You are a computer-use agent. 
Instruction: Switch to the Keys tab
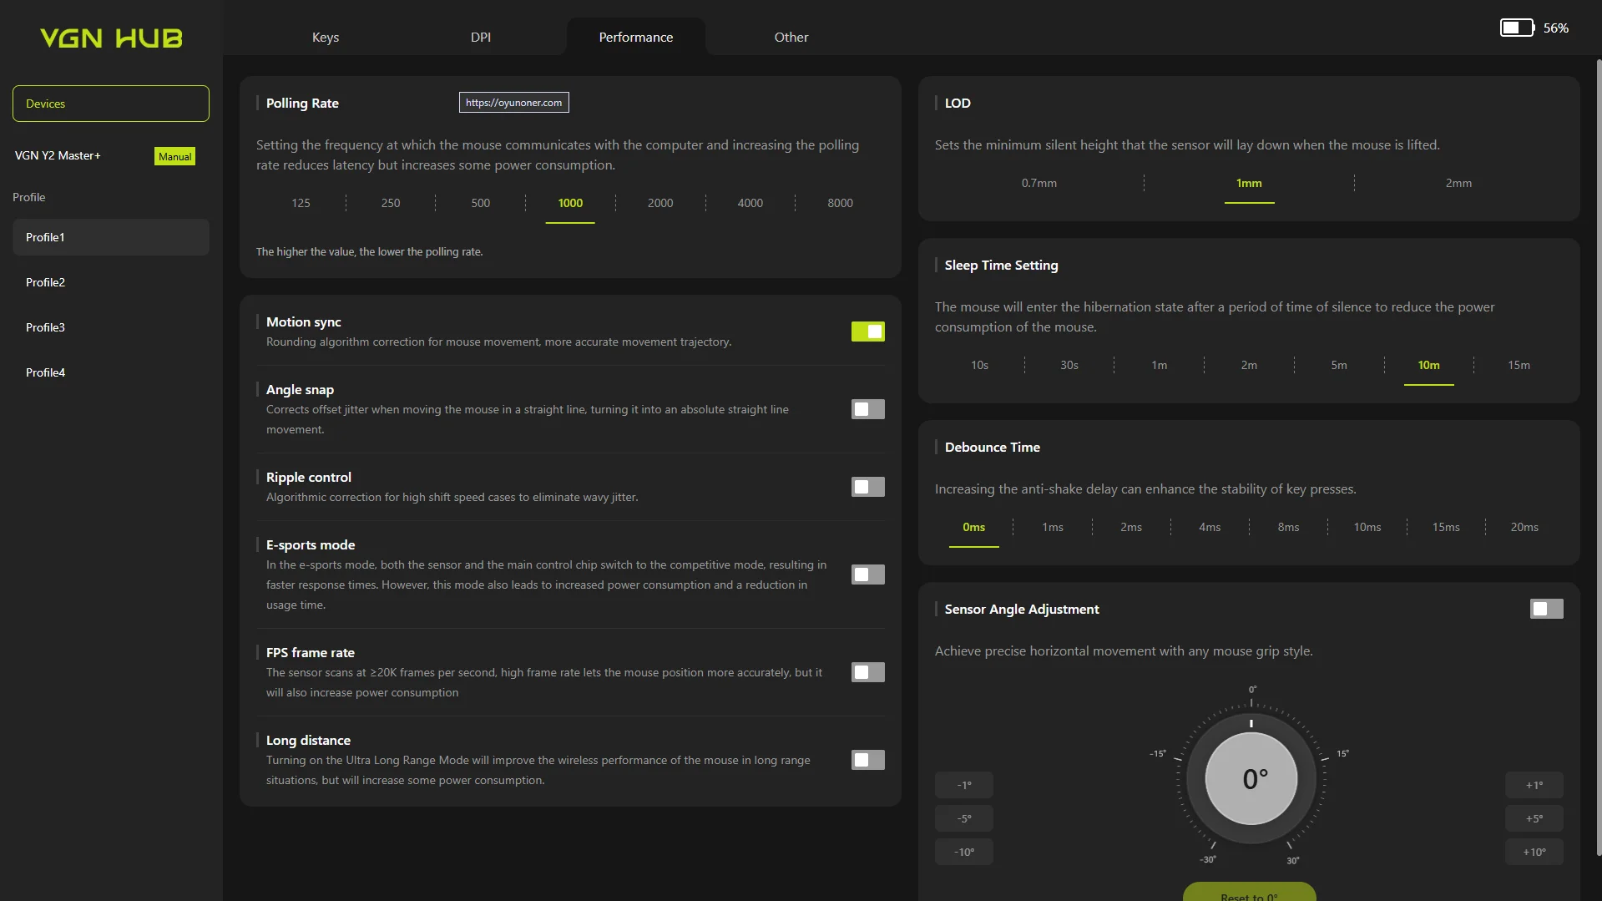pos(326,37)
